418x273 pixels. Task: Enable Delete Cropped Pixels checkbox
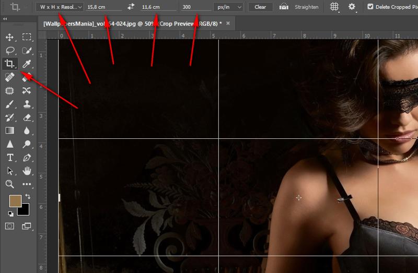point(370,7)
